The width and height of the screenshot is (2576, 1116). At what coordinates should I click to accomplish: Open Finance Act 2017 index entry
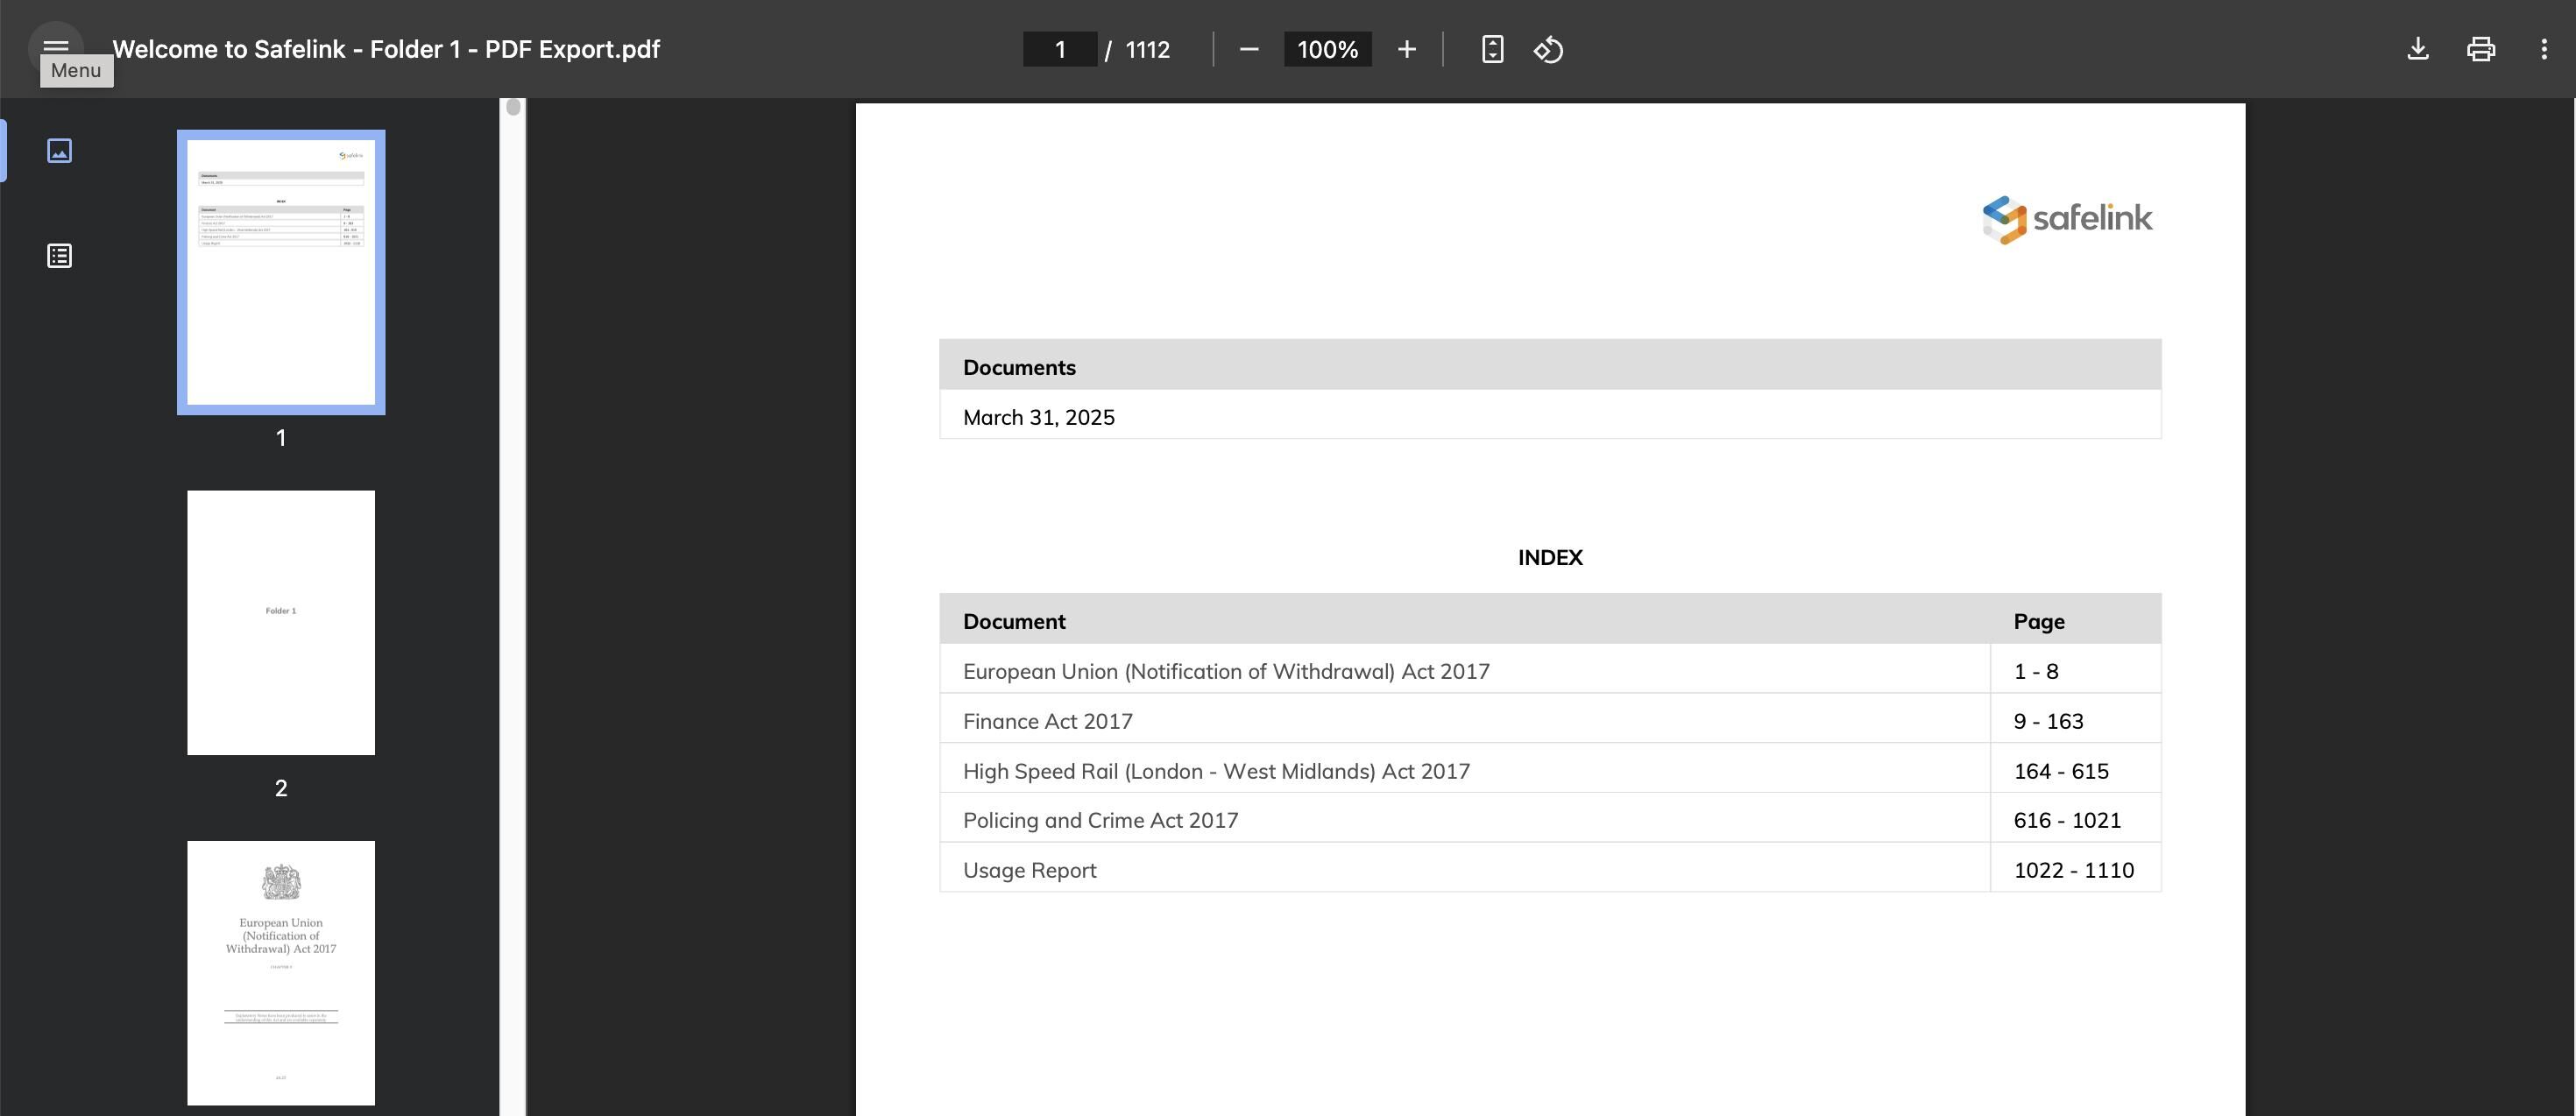tap(1047, 721)
